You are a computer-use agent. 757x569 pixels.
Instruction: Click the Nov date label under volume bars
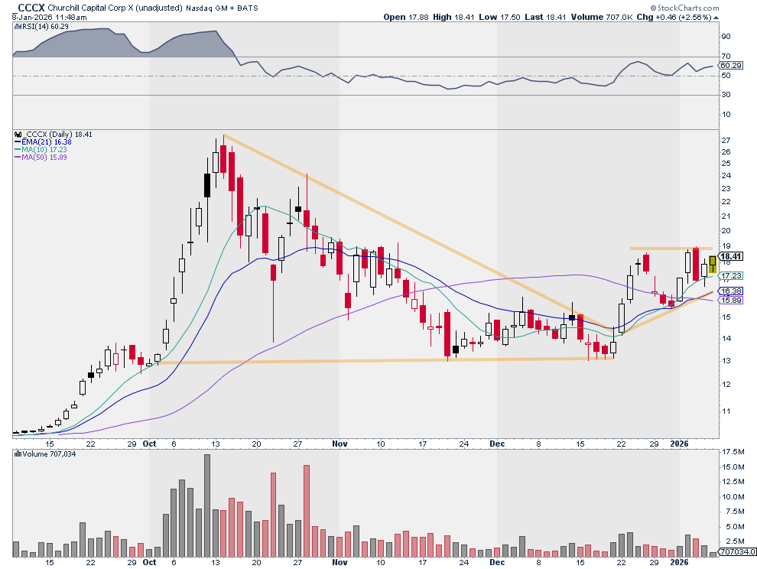coord(340,563)
